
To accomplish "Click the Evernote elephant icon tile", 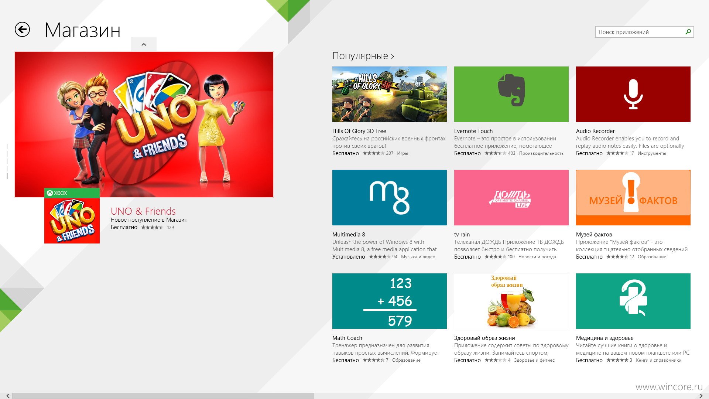I will pos(511,94).
